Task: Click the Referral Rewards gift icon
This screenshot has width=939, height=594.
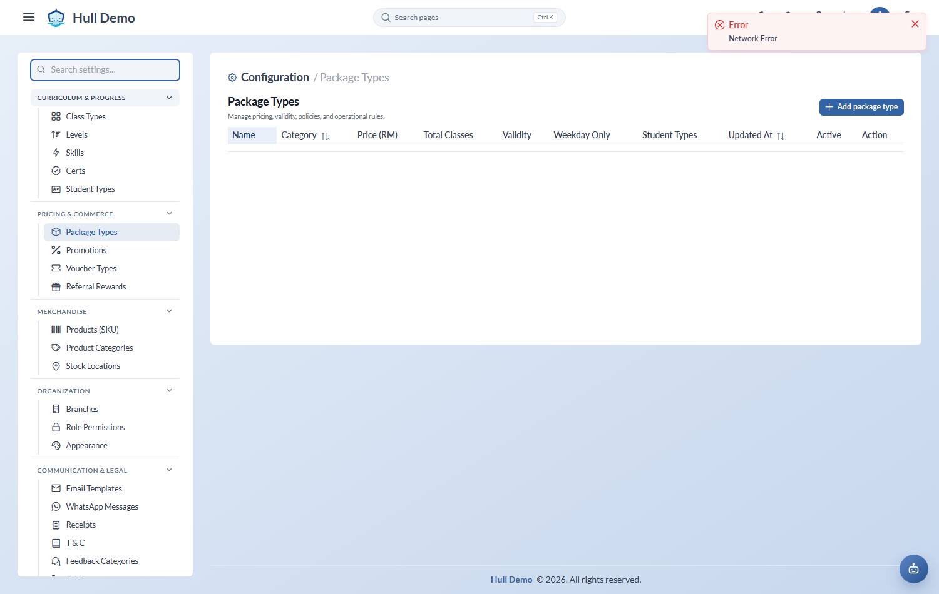Action: click(56, 286)
